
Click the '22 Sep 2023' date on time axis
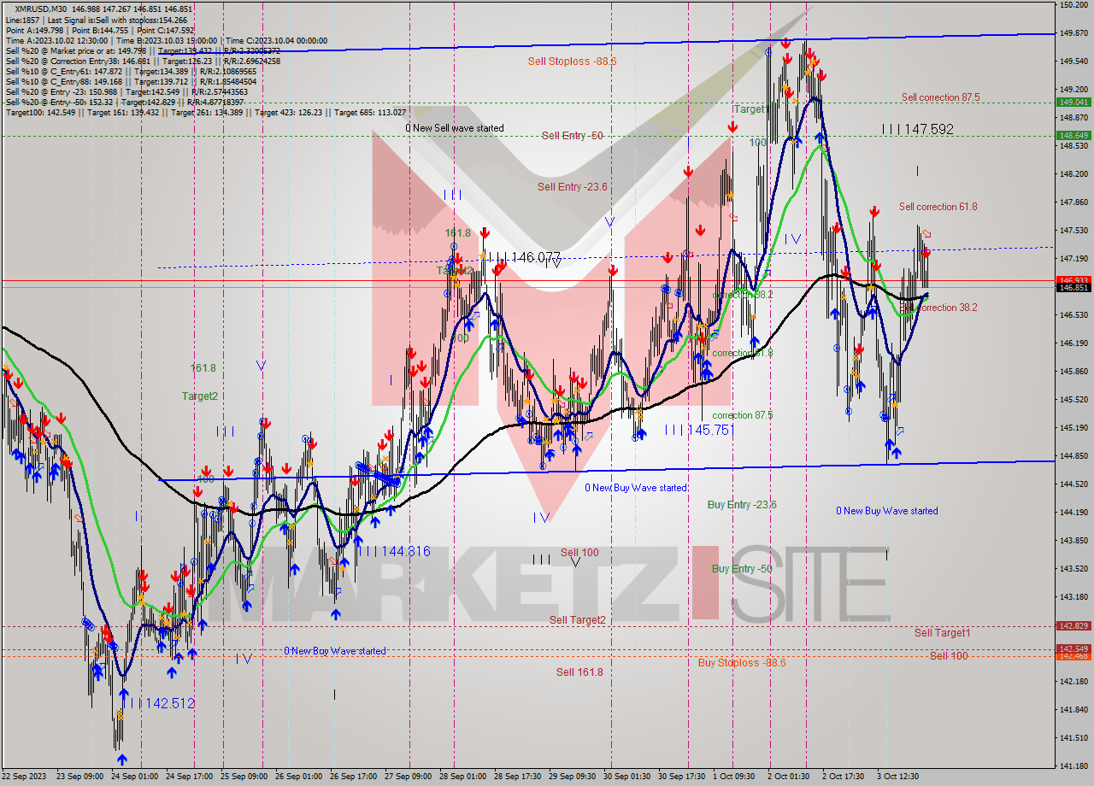[25, 777]
